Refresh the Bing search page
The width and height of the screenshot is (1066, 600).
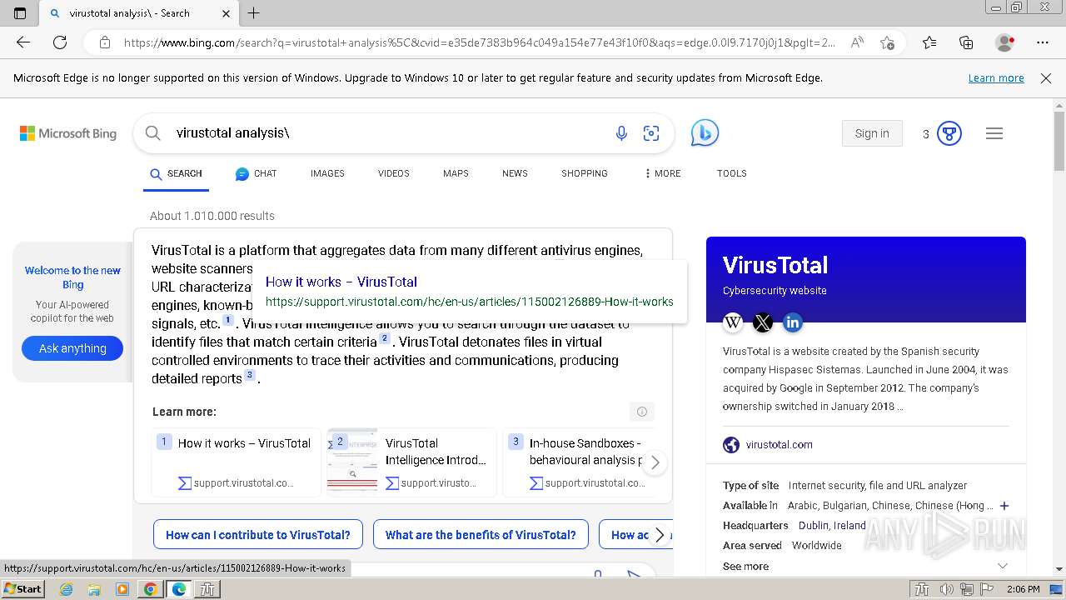[60, 42]
